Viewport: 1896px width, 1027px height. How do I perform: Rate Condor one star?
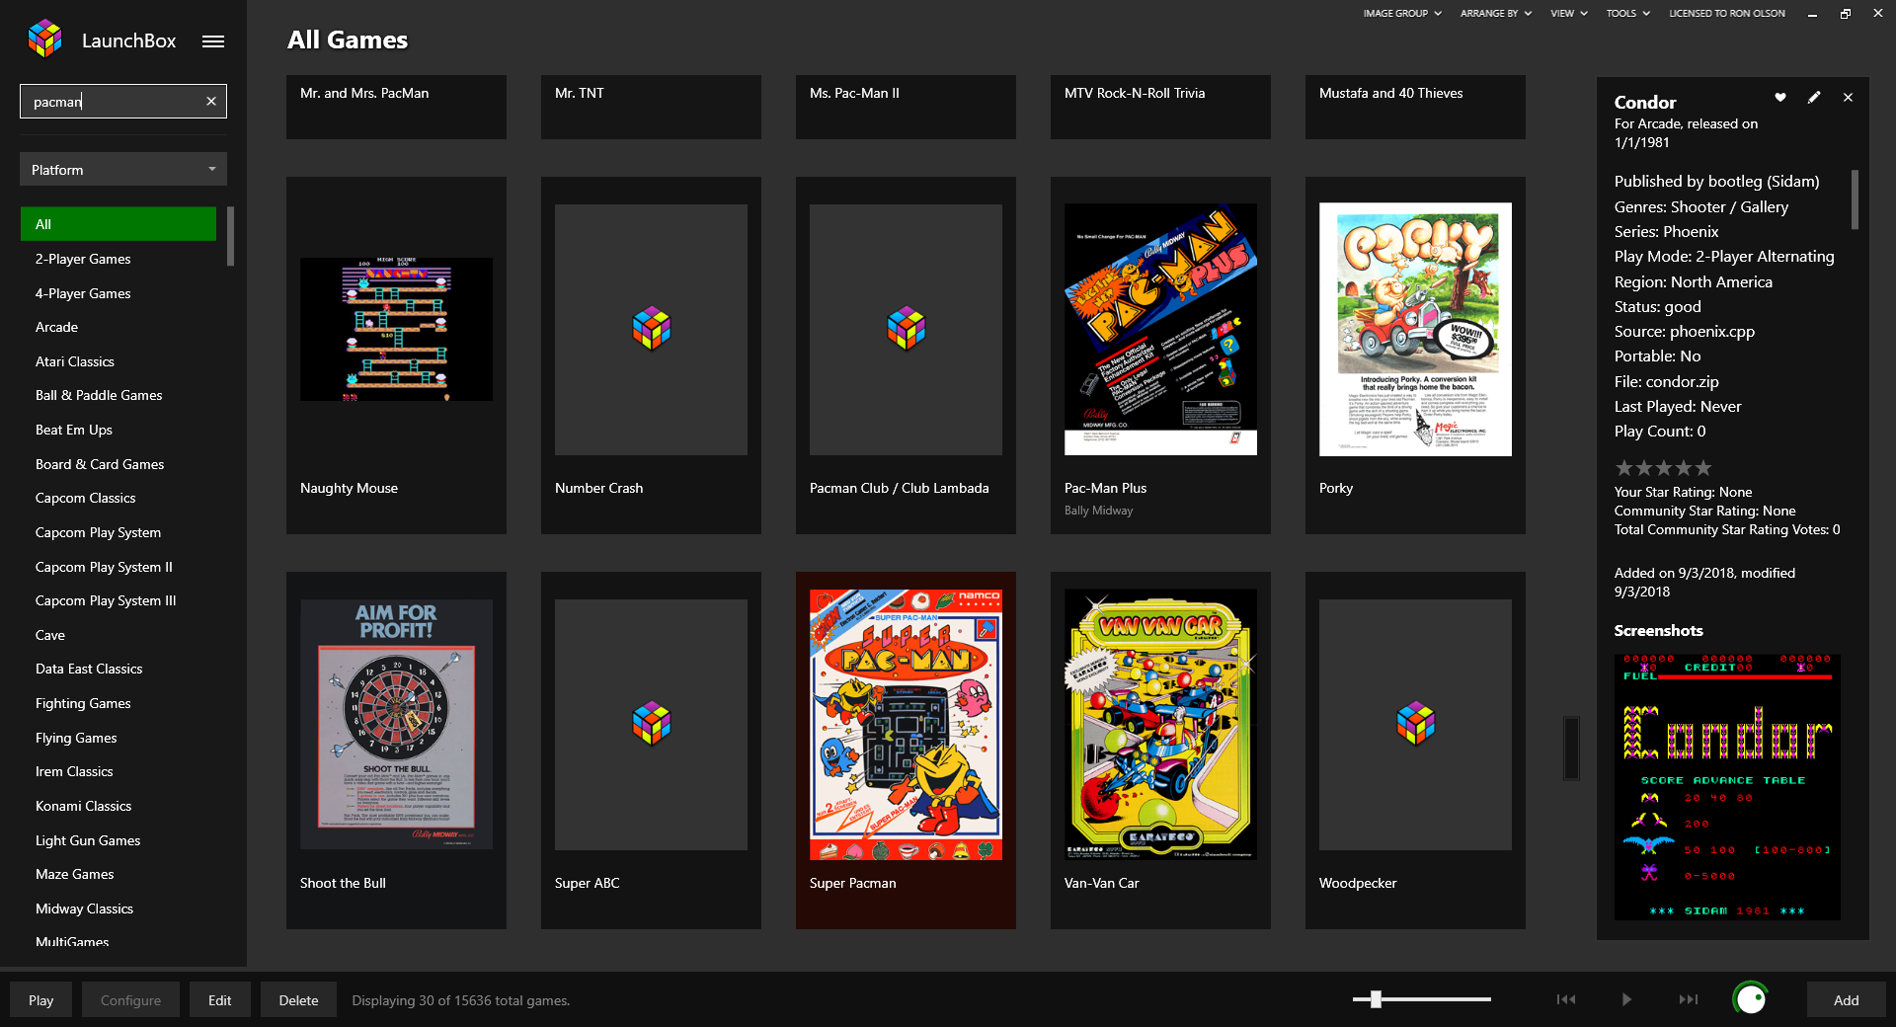pos(1623,468)
